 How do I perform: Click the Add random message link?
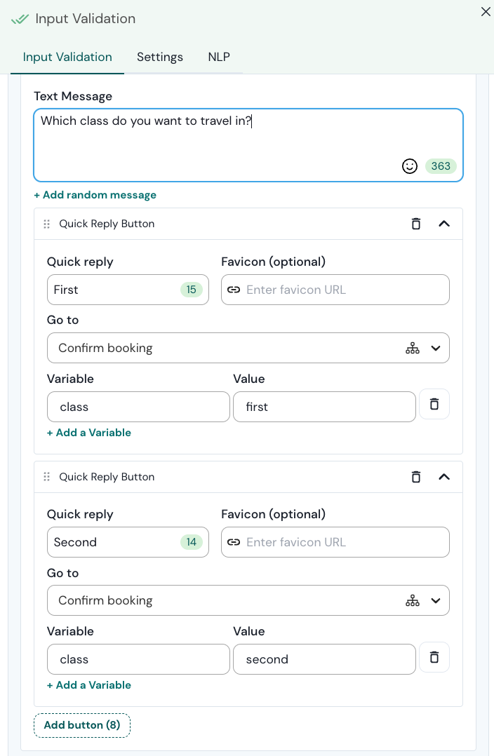click(95, 195)
